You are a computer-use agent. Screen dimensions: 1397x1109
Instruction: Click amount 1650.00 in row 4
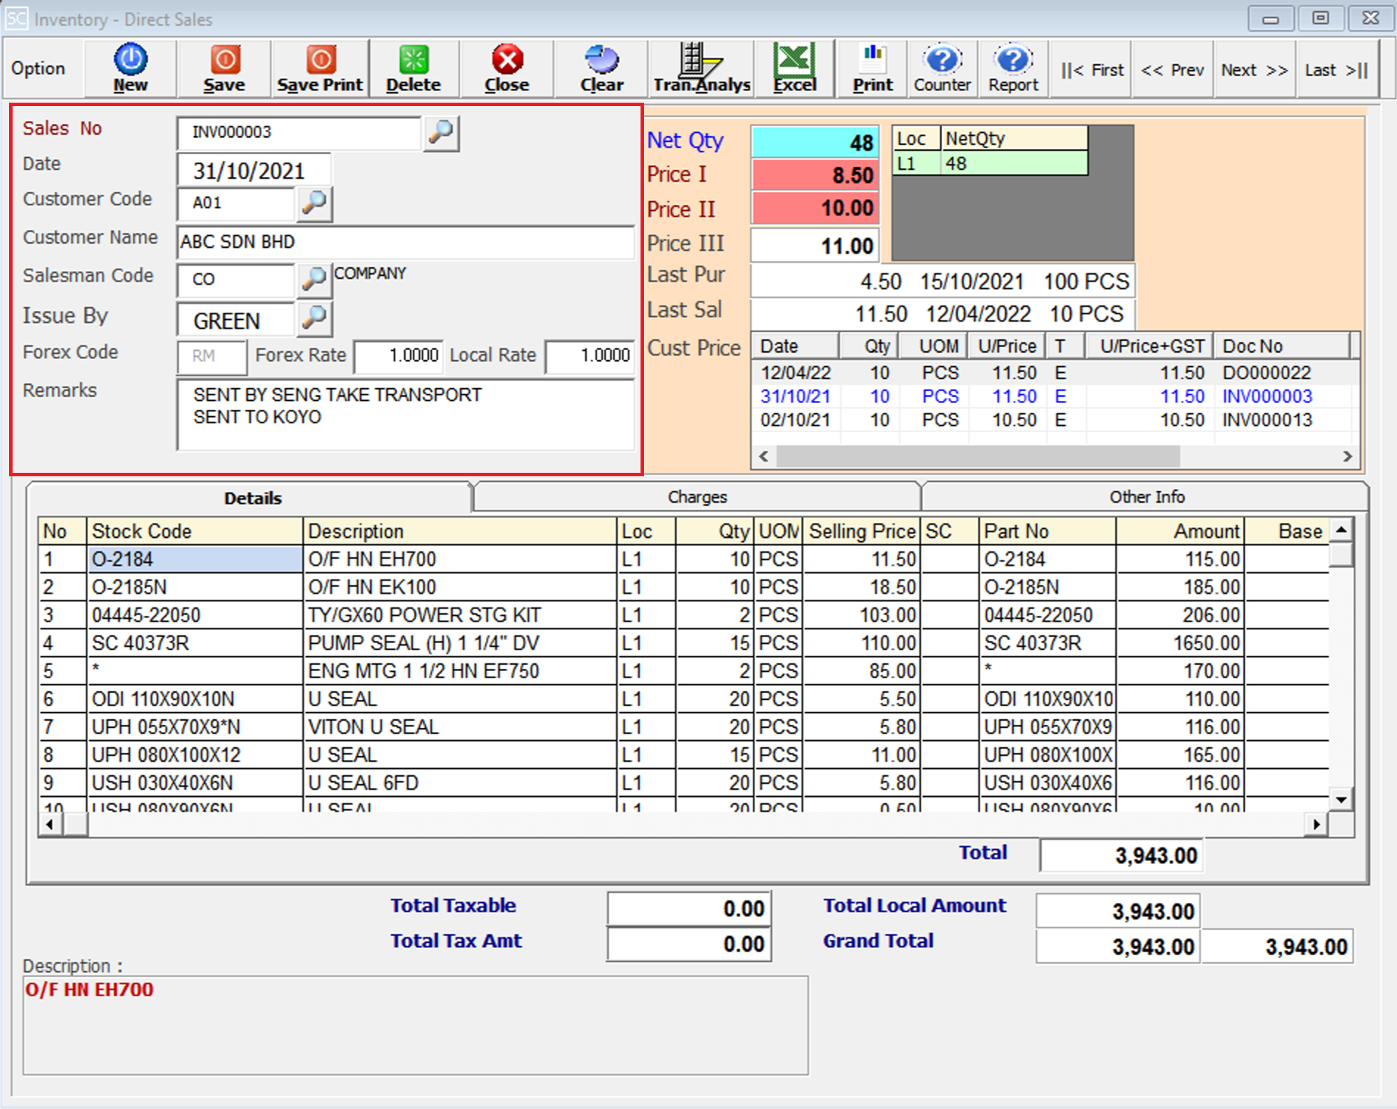click(x=1180, y=643)
